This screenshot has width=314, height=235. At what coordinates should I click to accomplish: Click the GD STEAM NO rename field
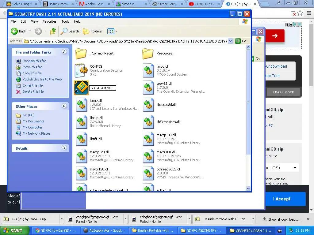[102, 88]
